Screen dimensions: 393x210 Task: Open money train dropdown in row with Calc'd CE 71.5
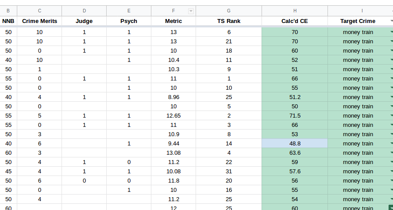click(x=392, y=116)
